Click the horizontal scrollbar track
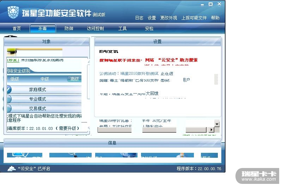This screenshot has width=282, height=186. 152,130
